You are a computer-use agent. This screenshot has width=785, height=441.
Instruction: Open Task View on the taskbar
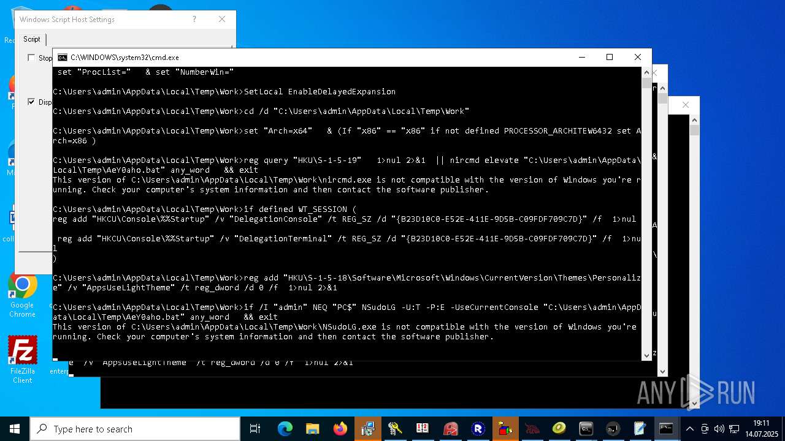click(x=255, y=429)
